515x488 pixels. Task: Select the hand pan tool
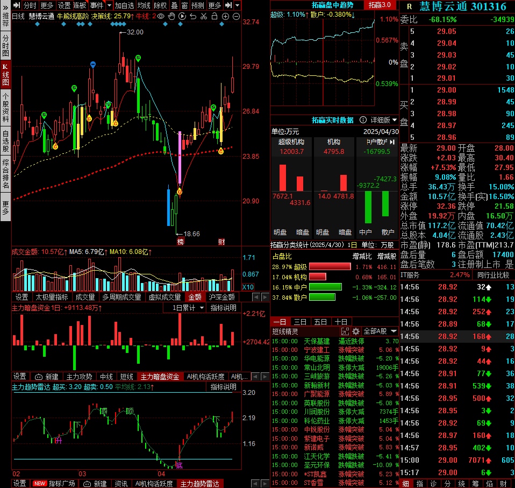[171, 16]
